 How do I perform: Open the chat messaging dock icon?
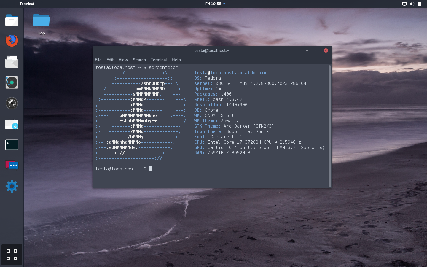(x=12, y=165)
